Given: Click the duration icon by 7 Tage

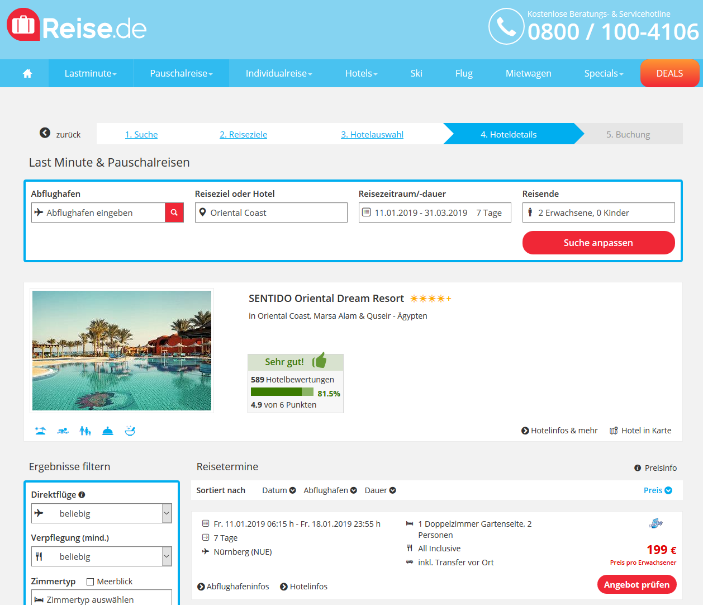Looking at the screenshot, I should (206, 537).
